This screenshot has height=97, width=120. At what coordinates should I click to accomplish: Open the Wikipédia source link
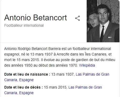87,65
